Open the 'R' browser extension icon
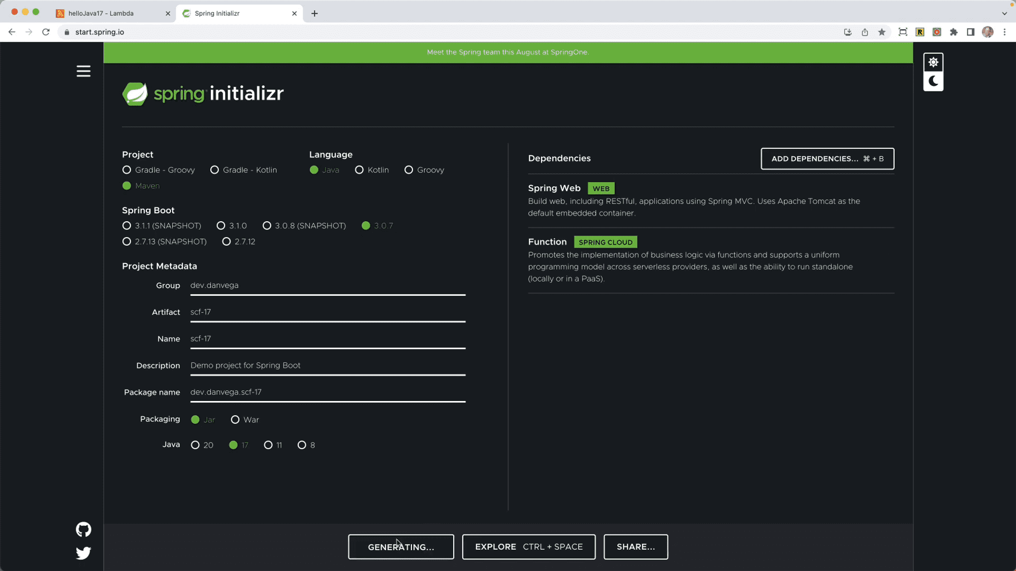This screenshot has width=1016, height=571. click(x=919, y=31)
